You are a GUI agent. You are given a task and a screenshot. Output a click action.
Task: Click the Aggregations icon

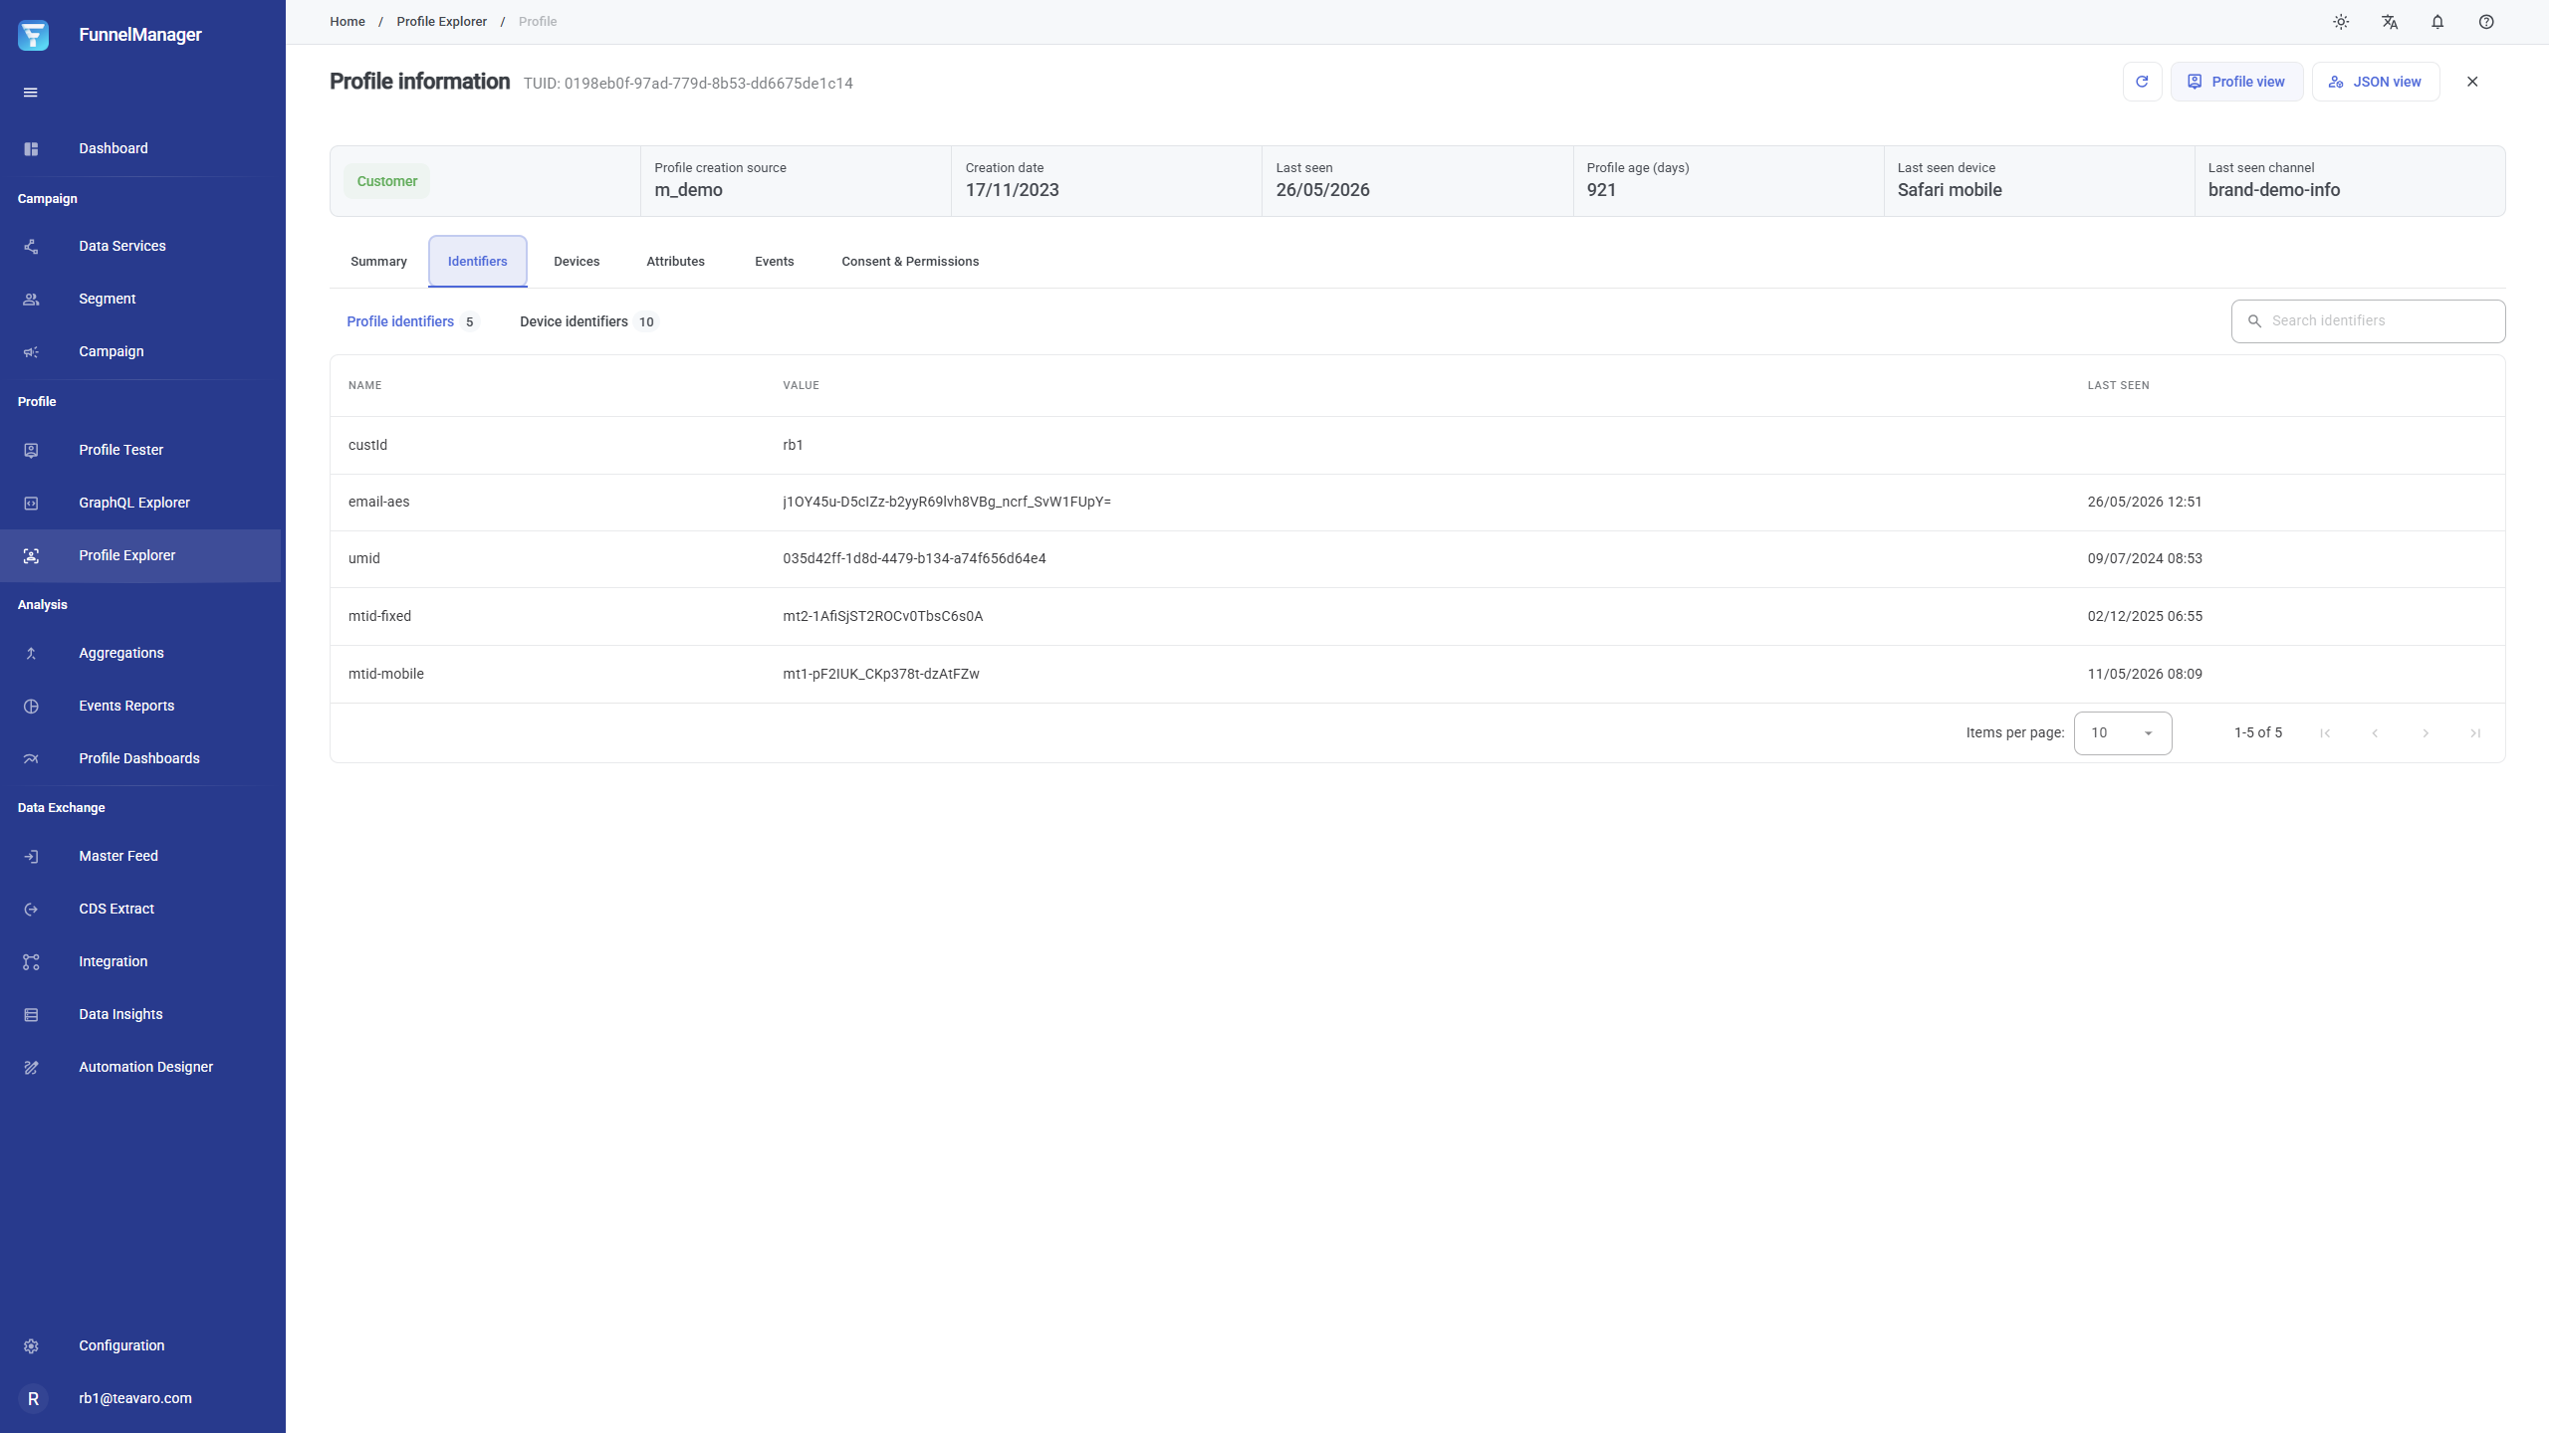pos(31,653)
